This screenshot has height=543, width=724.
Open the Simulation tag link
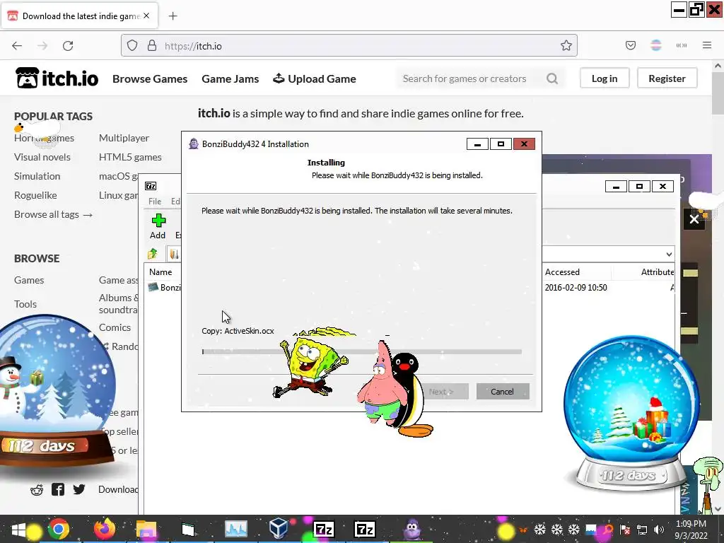[37, 176]
